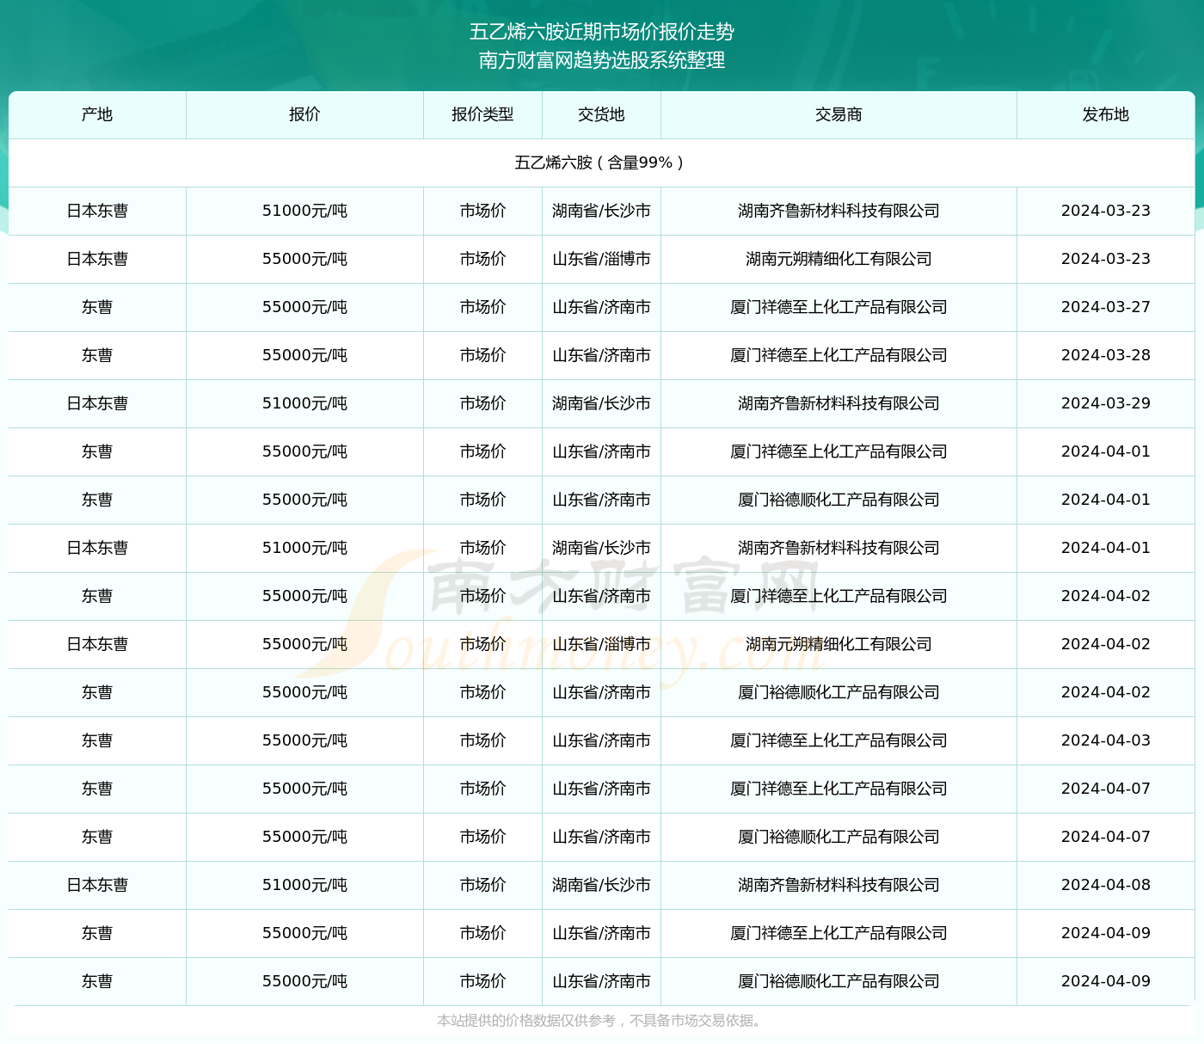Click 市场价 in the 2024-03-28 row

coord(482,355)
